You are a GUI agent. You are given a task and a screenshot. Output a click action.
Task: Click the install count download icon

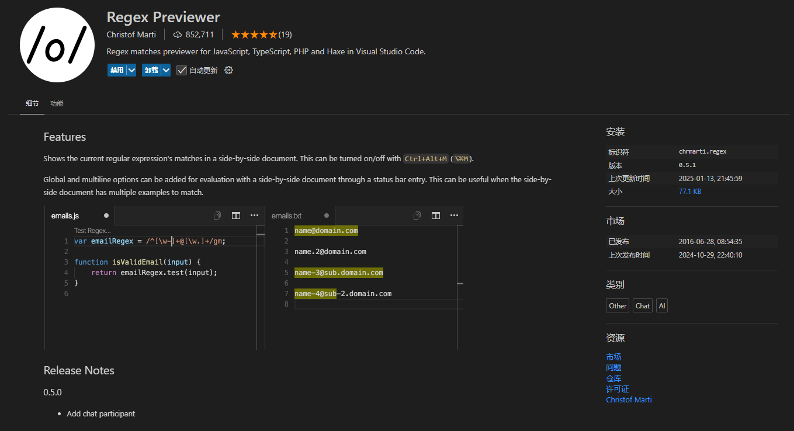(x=178, y=34)
